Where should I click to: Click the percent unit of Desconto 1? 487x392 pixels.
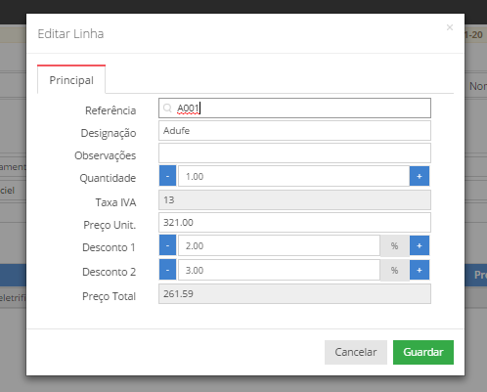395,245
